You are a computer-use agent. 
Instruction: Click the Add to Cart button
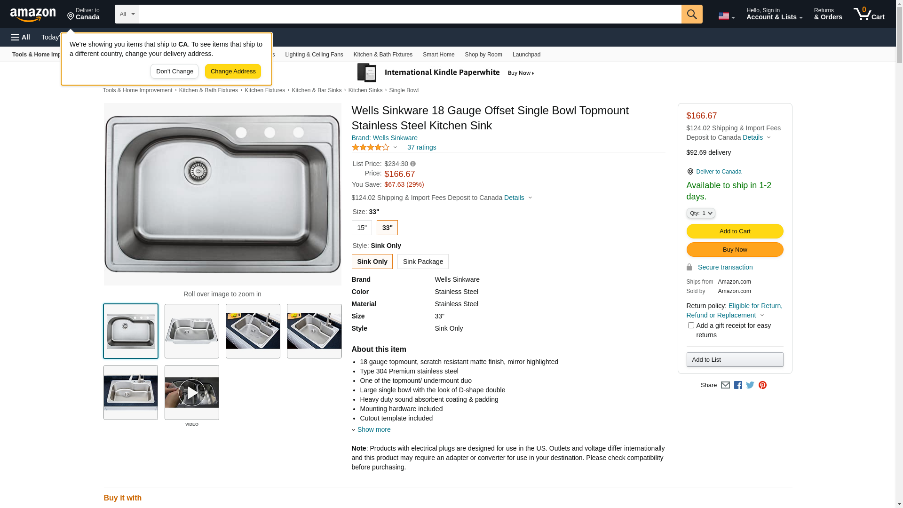click(x=735, y=231)
